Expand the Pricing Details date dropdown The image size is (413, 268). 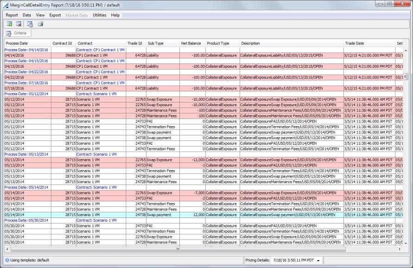(x=318, y=261)
